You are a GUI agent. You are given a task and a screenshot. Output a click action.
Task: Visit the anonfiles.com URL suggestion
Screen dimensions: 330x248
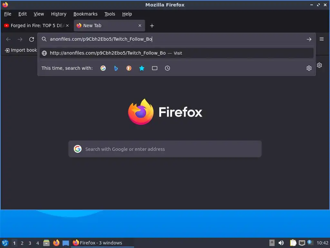coord(176,53)
